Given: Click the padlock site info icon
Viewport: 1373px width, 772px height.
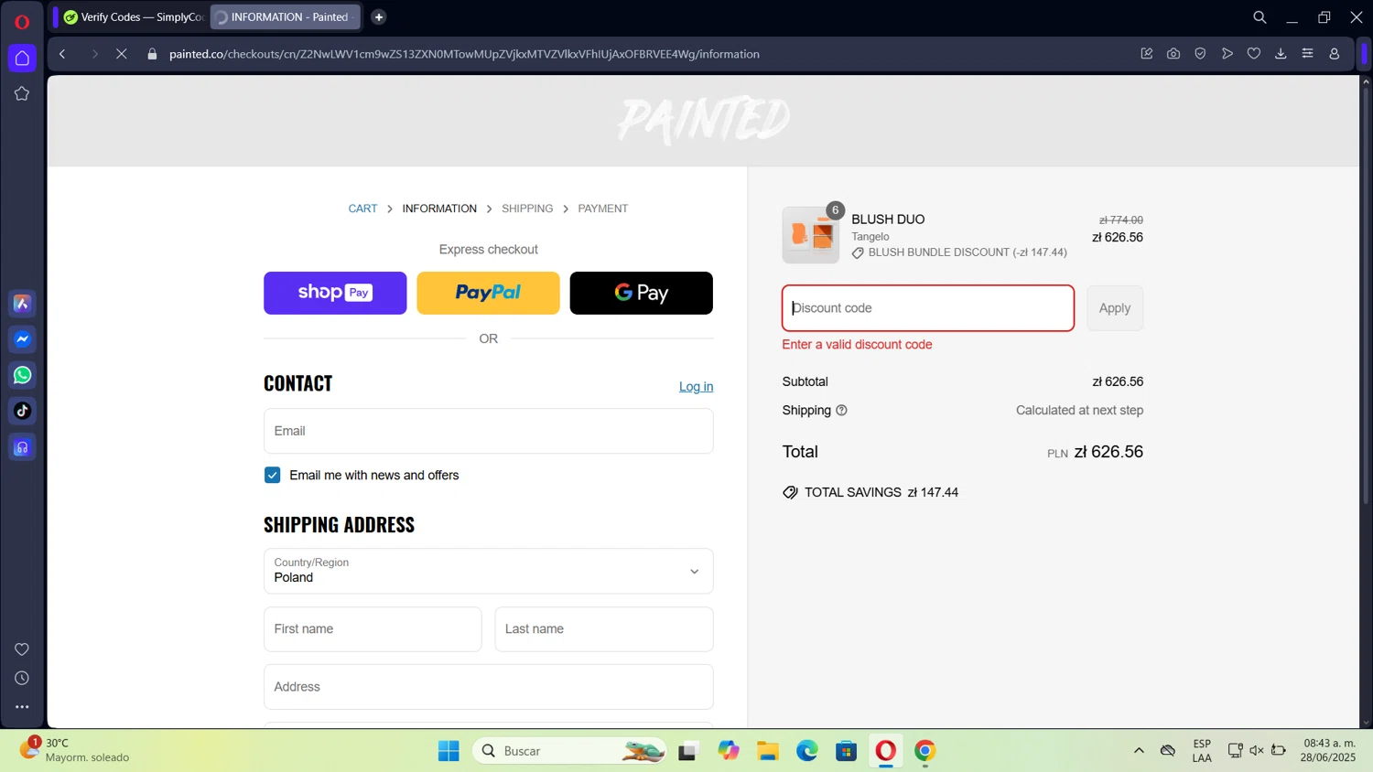Looking at the screenshot, I should tap(152, 54).
